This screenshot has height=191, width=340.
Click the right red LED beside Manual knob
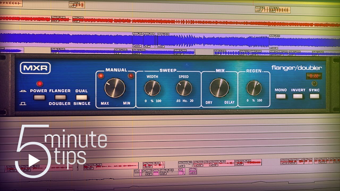pos(131,76)
